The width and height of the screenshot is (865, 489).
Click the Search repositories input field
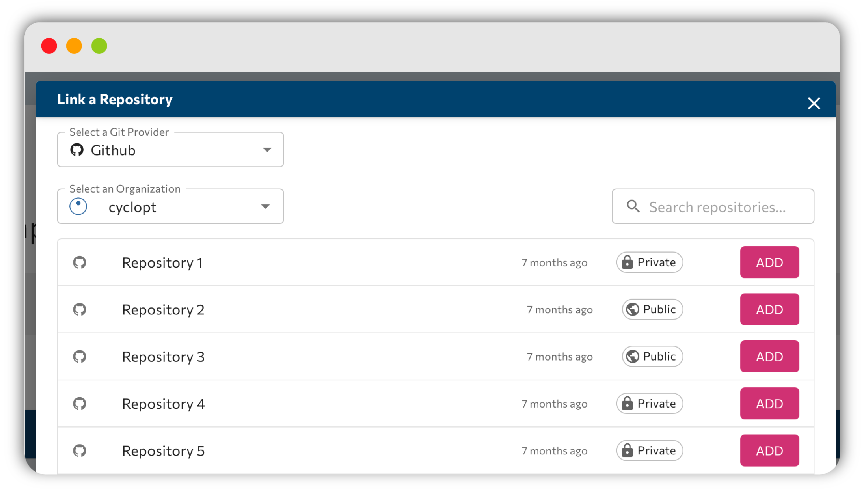point(713,207)
